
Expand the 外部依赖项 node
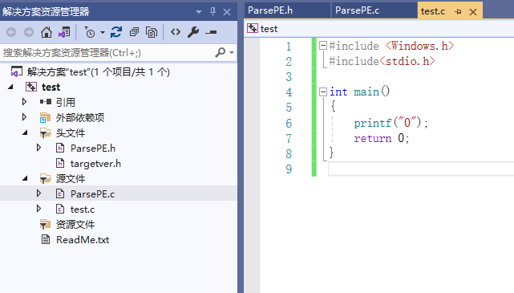pos(24,117)
